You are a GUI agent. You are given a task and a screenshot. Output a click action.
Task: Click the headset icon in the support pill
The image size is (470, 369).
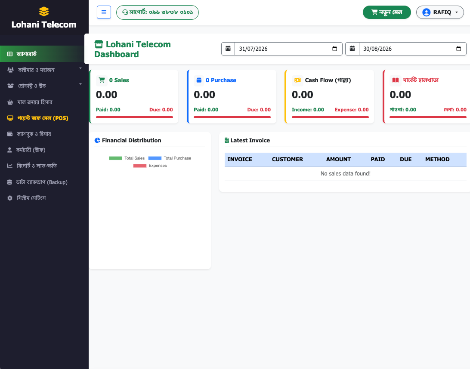click(125, 12)
